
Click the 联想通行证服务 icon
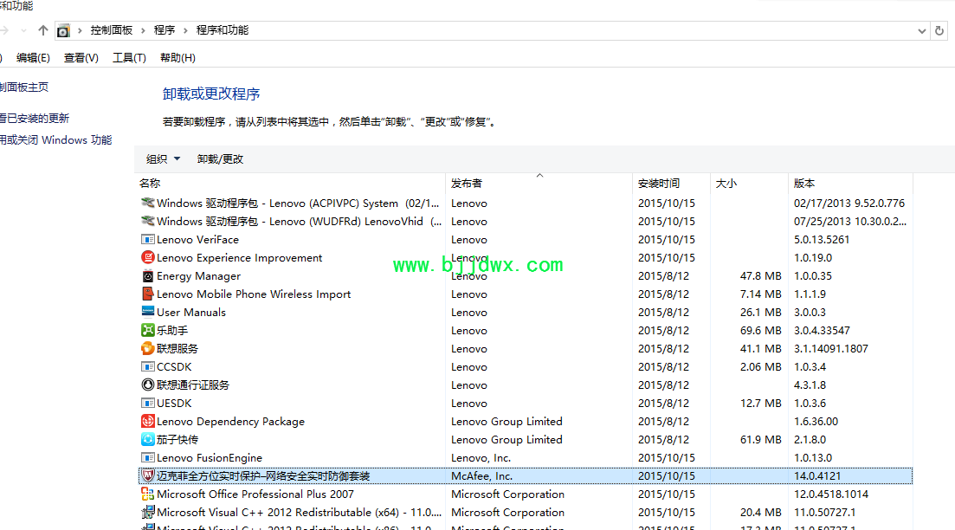pyautogui.click(x=147, y=385)
